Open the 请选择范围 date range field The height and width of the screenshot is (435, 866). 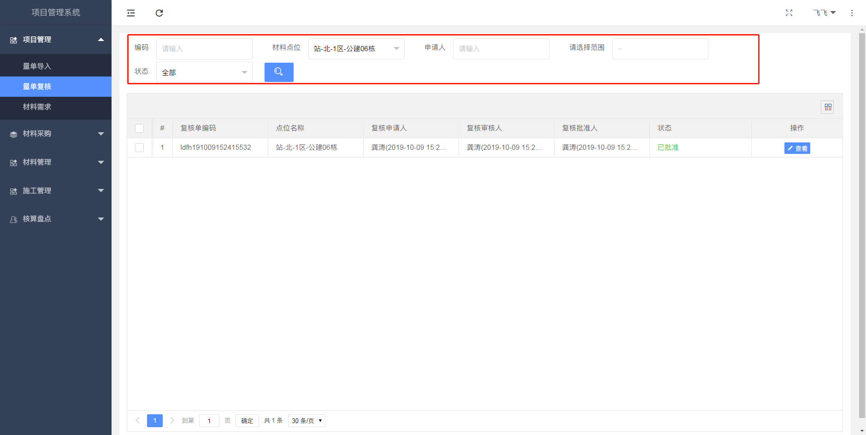tap(660, 49)
